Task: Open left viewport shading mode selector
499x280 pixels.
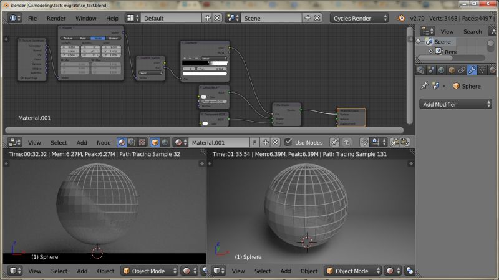Action: coord(190,271)
